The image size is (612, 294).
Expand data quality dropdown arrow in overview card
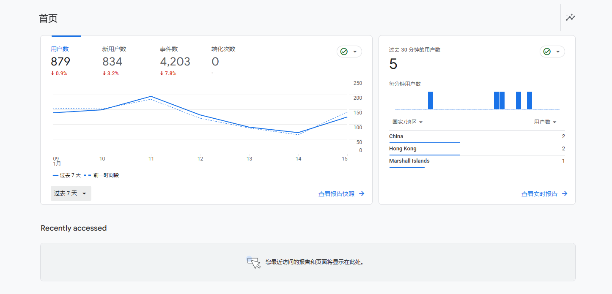tap(355, 52)
